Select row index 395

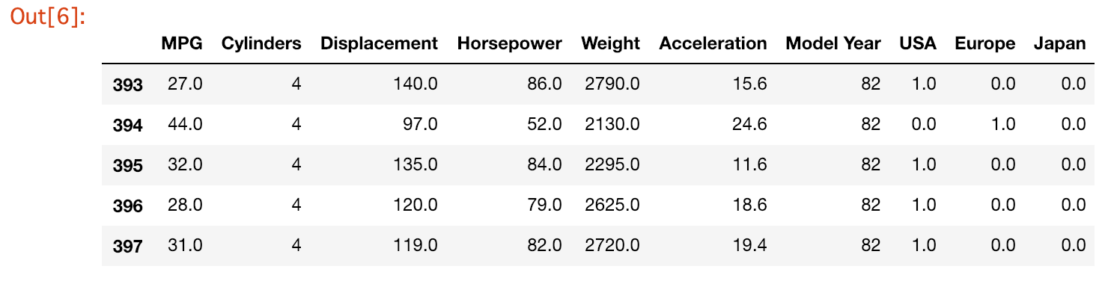(127, 165)
